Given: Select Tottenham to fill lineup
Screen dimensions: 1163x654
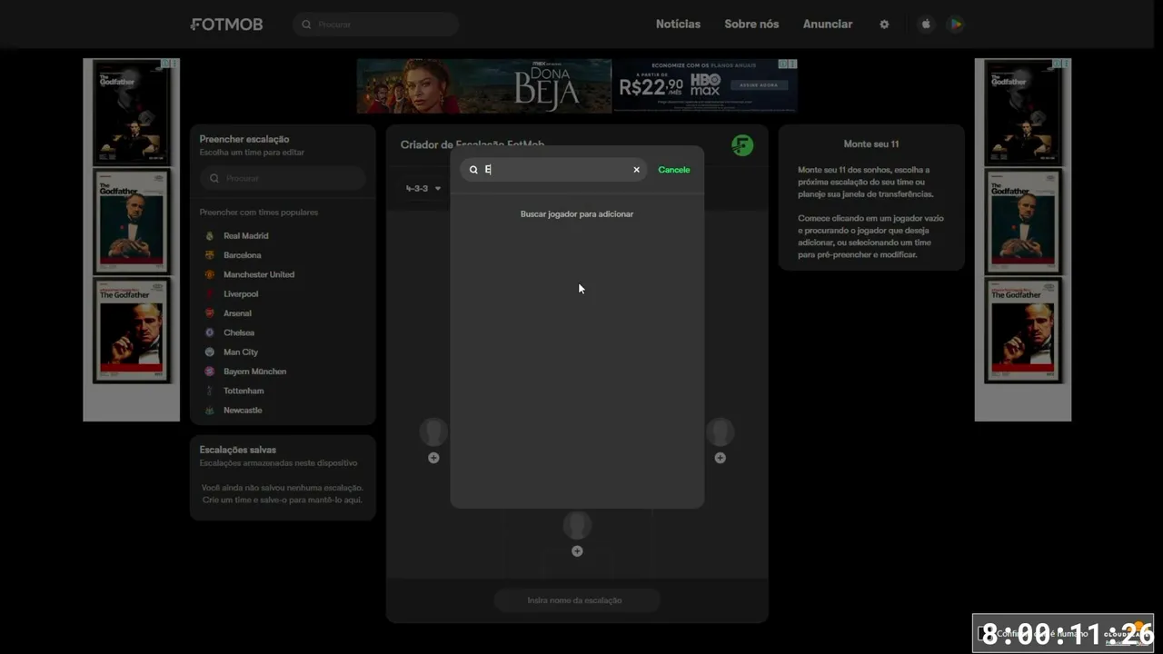Looking at the screenshot, I should tap(244, 391).
